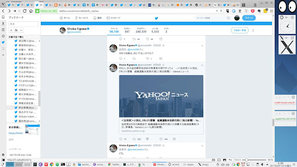
Task: Toggle the panel show/hide status bar button
Action: (x=3, y=160)
